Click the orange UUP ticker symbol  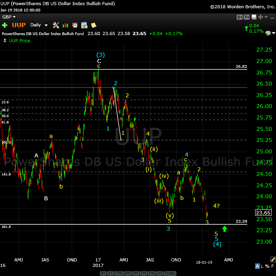(x=19, y=25)
